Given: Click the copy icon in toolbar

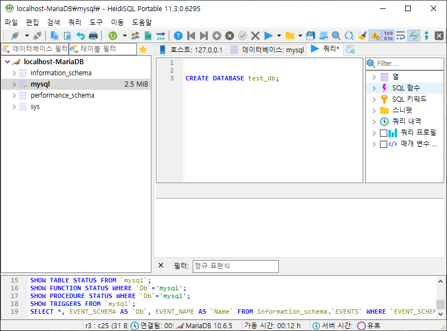Looking at the screenshot, I should click(54, 36).
